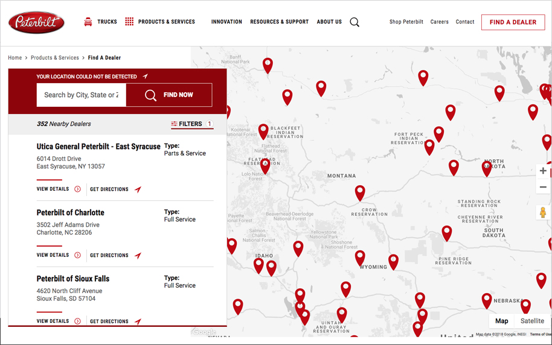552x345 pixels.
Task: Click the map pin near Crow Reservation
Action: [x=360, y=192]
